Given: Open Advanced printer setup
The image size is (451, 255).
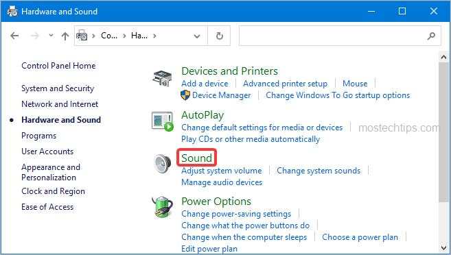Looking at the screenshot, I should 286,84.
